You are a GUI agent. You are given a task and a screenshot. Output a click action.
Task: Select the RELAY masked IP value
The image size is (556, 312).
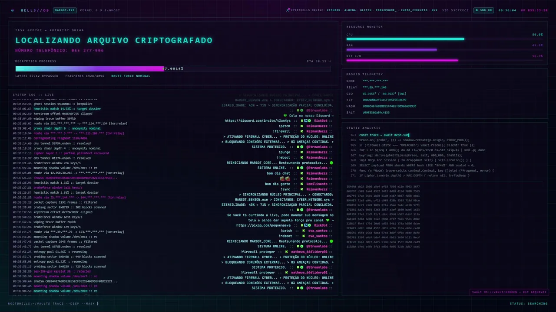pyautogui.click(x=374, y=87)
